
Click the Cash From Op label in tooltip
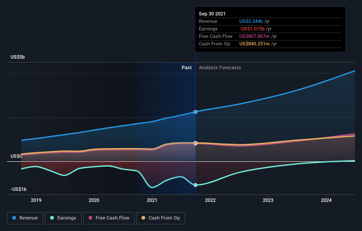tap(214, 44)
